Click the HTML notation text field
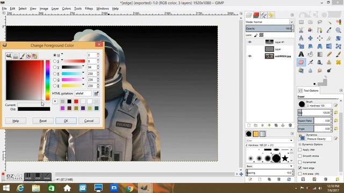The image size is (344, 193). point(83,93)
